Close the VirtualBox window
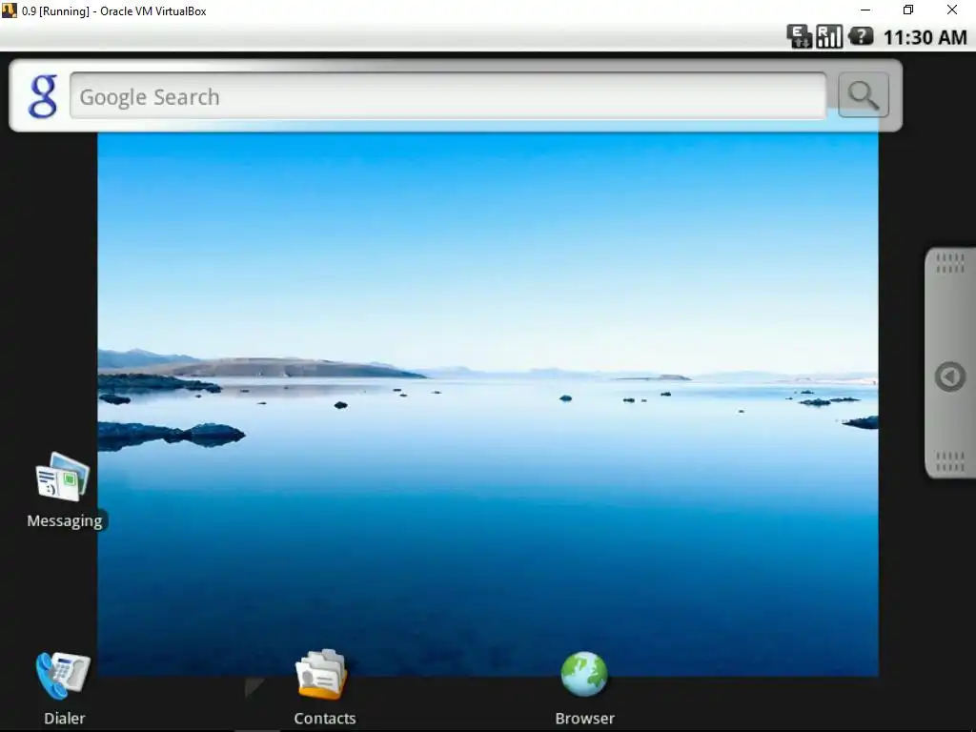 point(952,10)
